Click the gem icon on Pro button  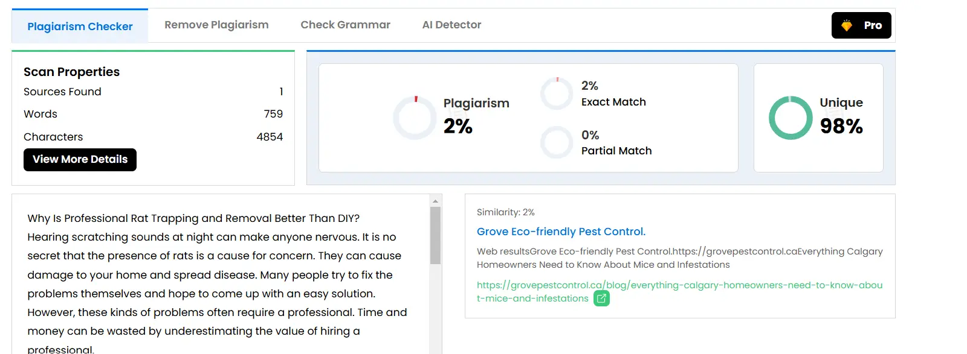847,25
